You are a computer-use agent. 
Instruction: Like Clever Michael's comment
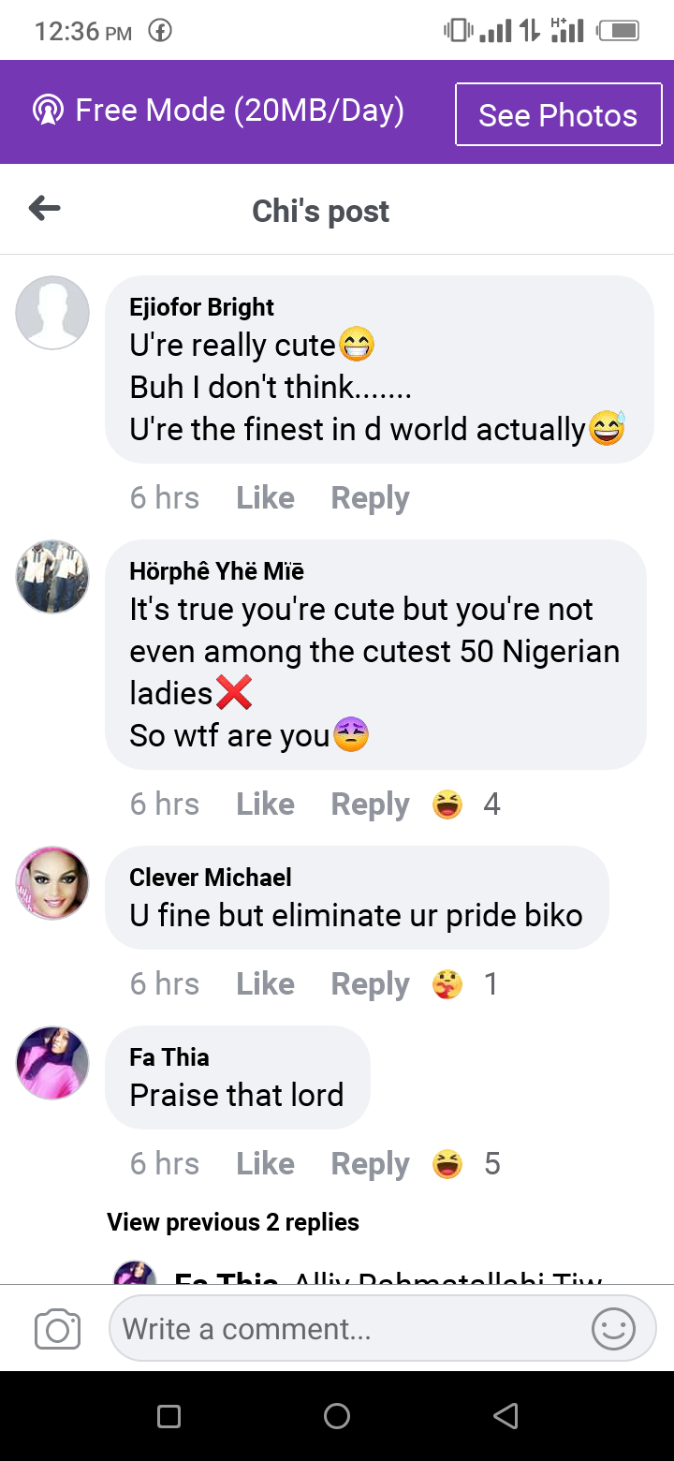click(x=265, y=984)
